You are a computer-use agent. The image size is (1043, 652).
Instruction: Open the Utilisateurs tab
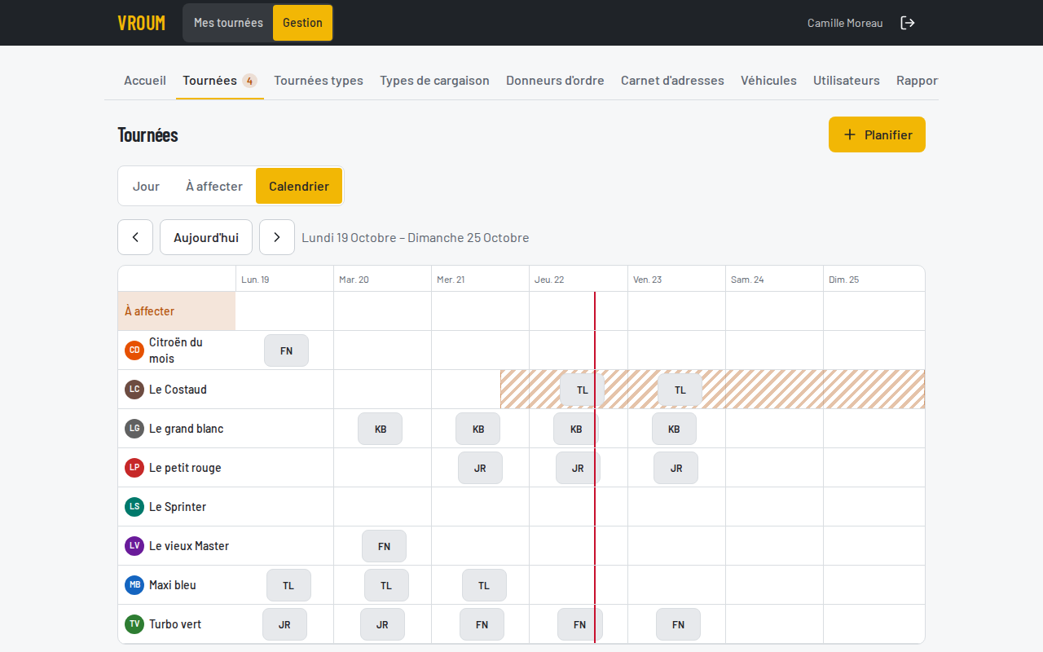(x=847, y=81)
